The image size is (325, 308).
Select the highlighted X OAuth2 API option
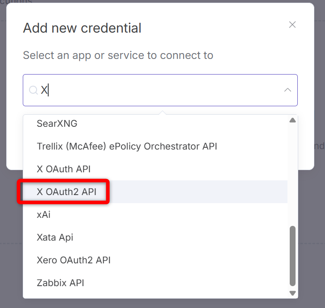pyautogui.click(x=155, y=192)
